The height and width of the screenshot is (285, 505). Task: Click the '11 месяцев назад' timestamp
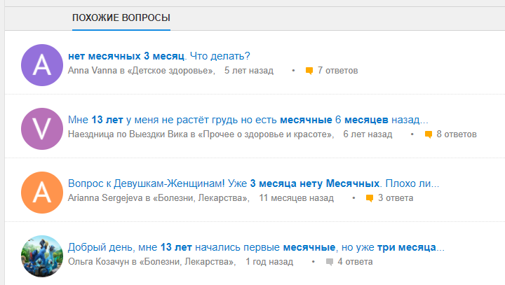(296, 198)
